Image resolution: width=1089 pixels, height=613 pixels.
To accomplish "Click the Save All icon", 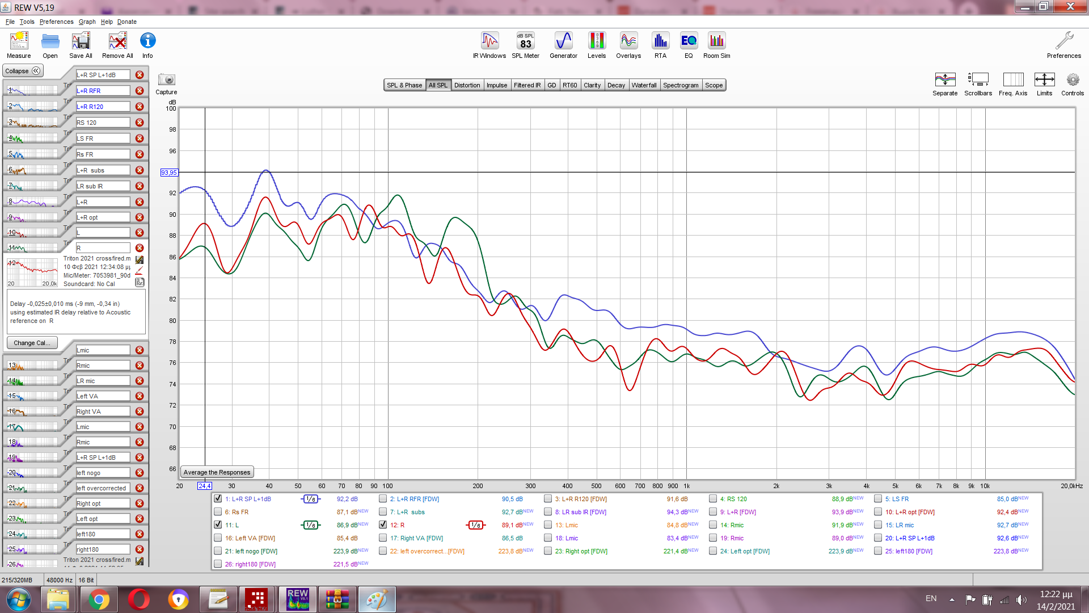I will [x=81, y=45].
